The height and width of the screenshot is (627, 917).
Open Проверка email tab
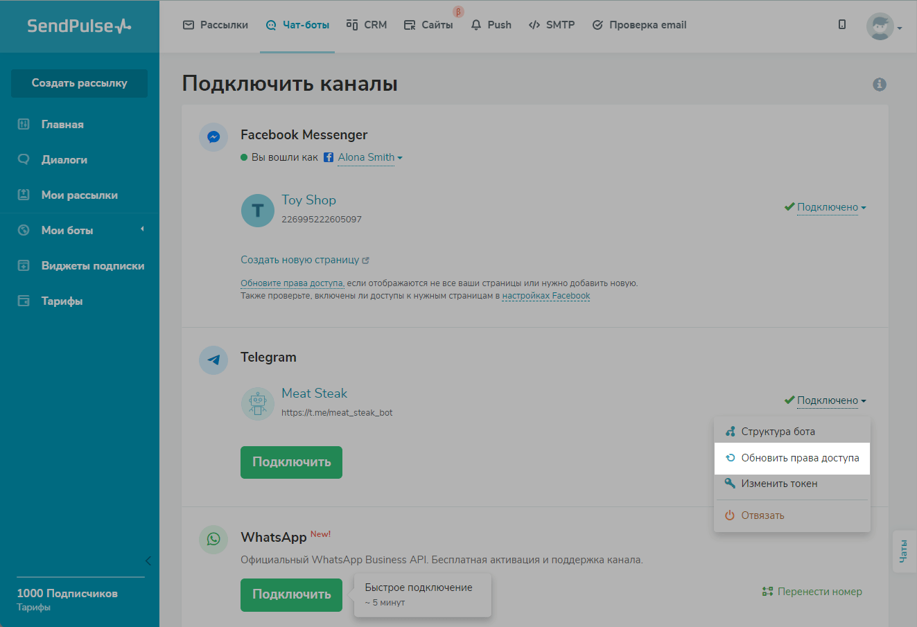(x=639, y=25)
